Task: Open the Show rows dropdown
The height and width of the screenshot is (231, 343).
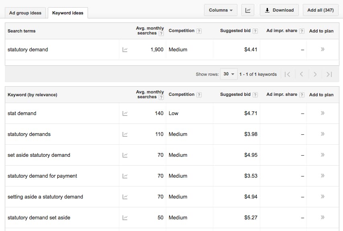Action: pyautogui.click(x=228, y=74)
